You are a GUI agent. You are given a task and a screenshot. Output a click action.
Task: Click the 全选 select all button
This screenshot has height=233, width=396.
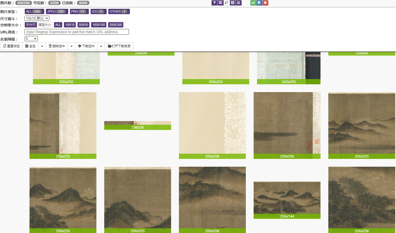(x=30, y=46)
